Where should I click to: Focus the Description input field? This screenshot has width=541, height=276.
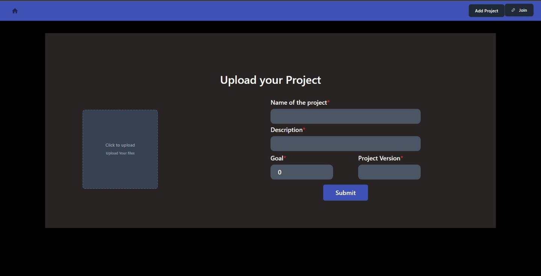click(345, 143)
